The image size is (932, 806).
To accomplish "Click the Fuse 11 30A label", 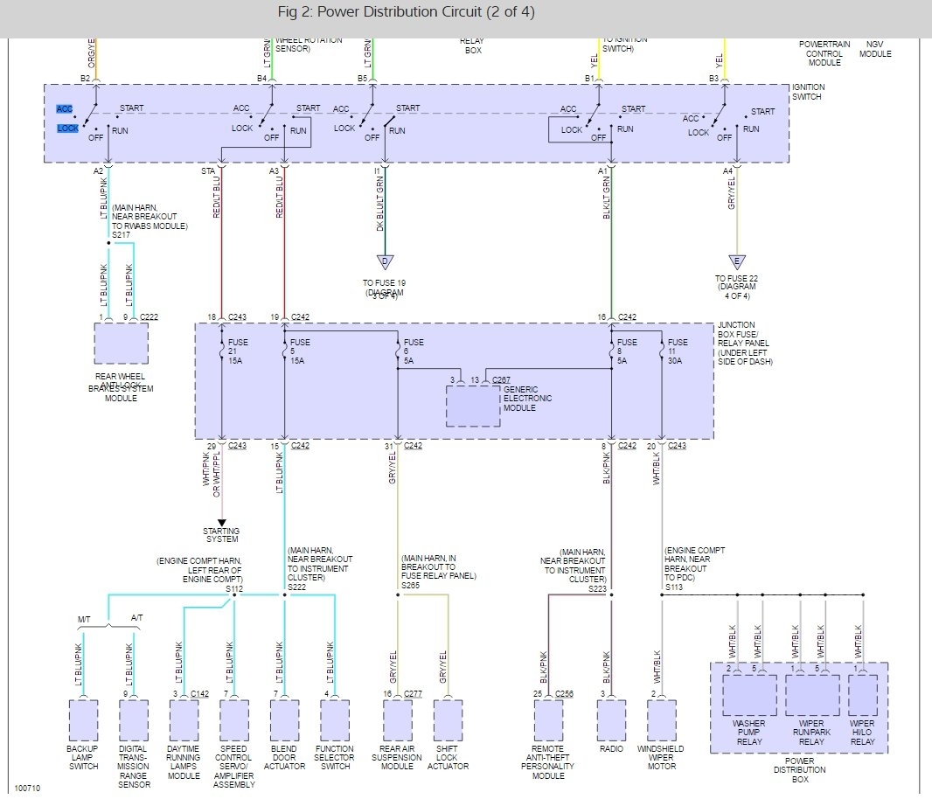I will (678, 351).
